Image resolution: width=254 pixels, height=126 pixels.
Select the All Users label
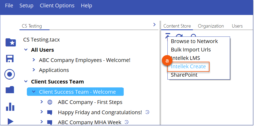pos(42,50)
